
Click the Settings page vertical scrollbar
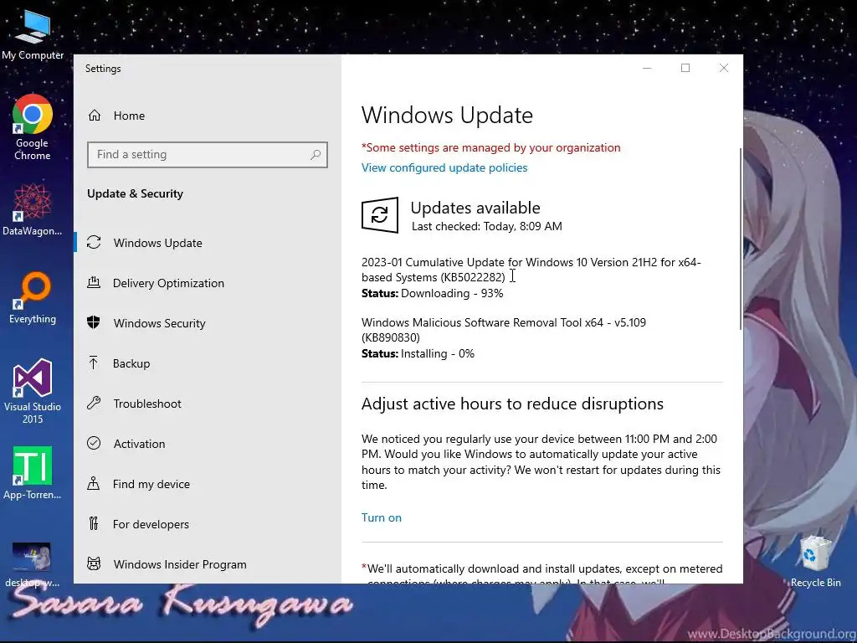pos(740,239)
